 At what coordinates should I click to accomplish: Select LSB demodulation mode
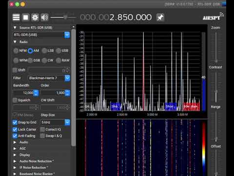coord(44,51)
